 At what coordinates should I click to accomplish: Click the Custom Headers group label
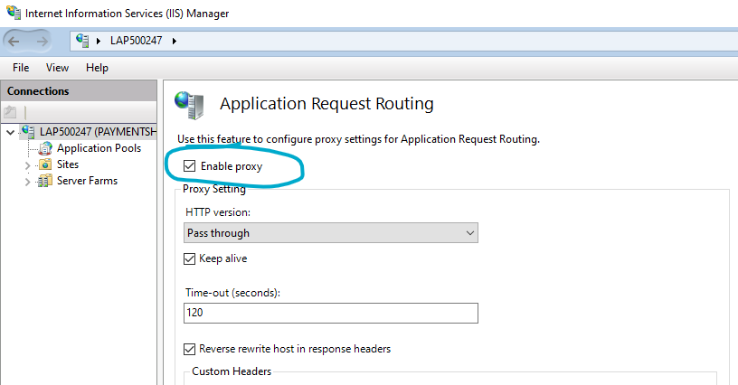pyautogui.click(x=232, y=371)
